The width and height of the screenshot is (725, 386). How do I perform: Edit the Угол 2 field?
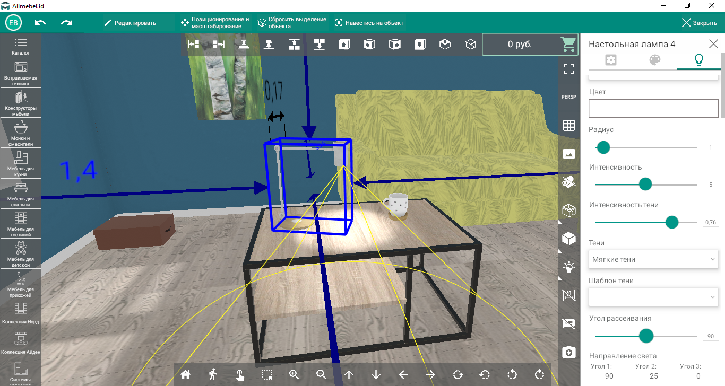[653, 376]
